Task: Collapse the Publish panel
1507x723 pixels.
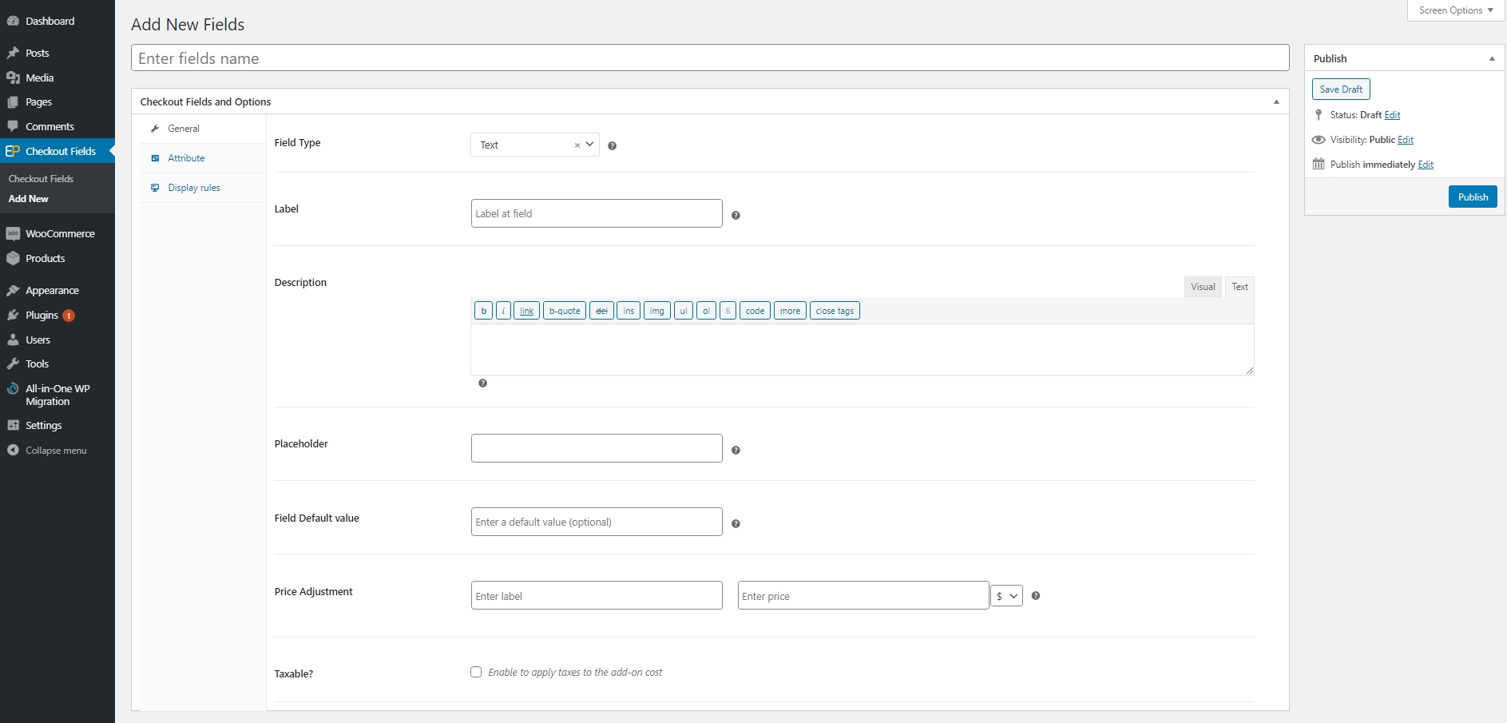Action: [1491, 58]
